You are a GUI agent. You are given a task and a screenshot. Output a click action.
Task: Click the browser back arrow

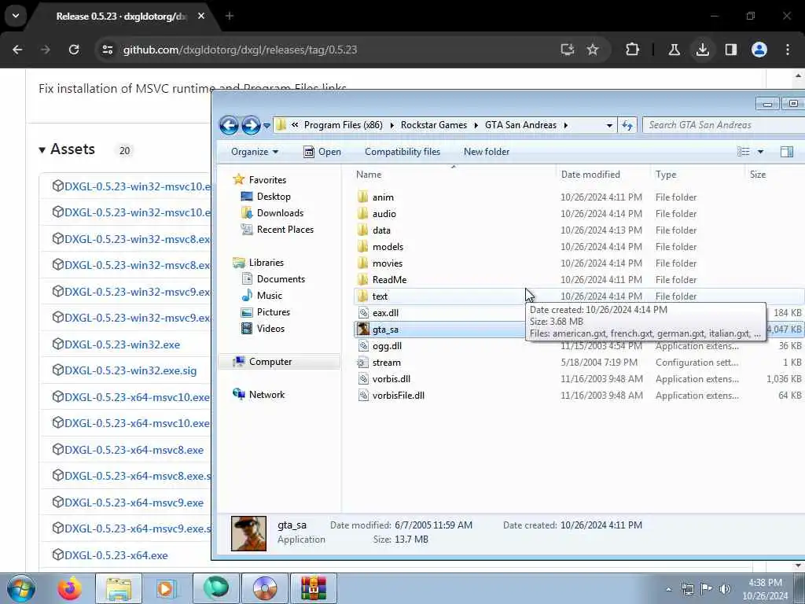[x=17, y=50]
